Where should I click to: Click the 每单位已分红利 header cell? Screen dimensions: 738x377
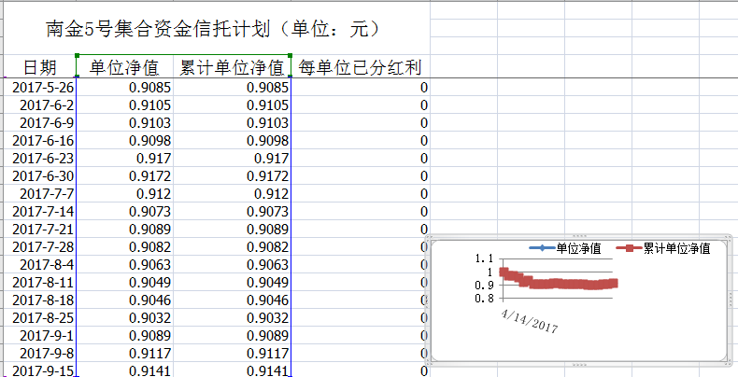[361, 67]
